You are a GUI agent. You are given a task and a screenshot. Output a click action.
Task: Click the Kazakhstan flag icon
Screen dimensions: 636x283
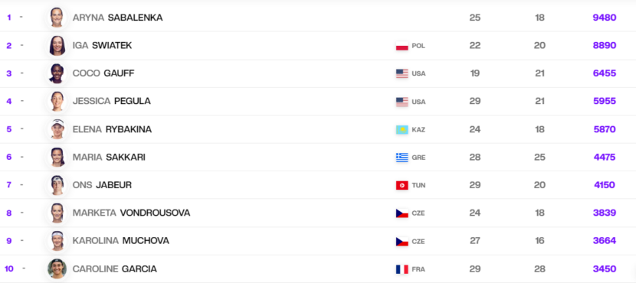click(x=402, y=129)
